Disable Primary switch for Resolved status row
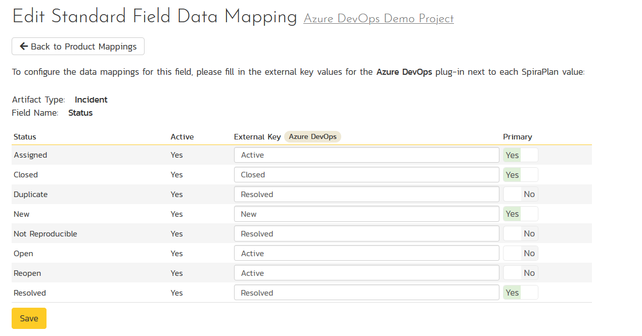This screenshot has width=642, height=336. 520,293
